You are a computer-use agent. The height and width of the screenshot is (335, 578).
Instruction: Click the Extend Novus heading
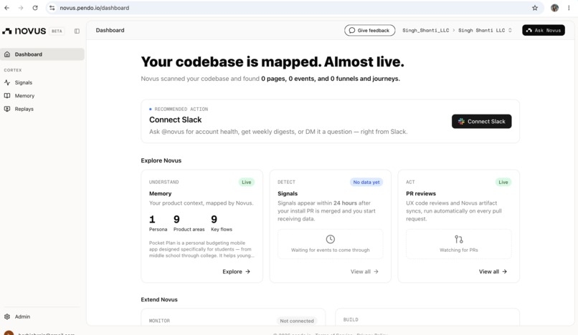pos(159,300)
